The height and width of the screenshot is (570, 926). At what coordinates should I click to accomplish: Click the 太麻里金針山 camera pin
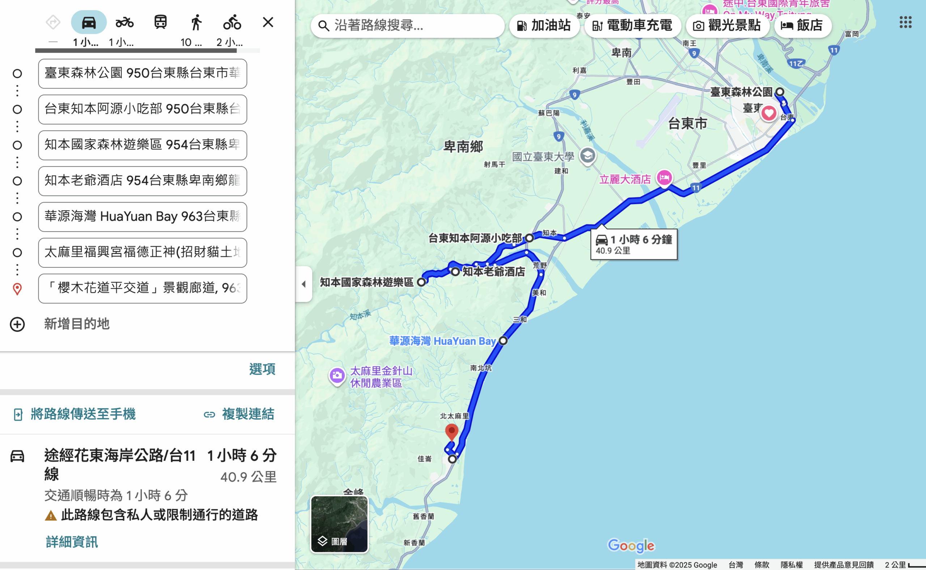337,375
